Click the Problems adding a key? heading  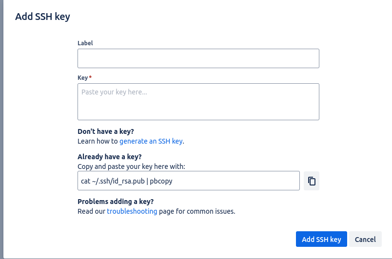(x=116, y=202)
